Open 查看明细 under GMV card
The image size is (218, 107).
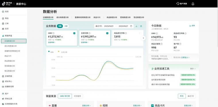(52, 42)
